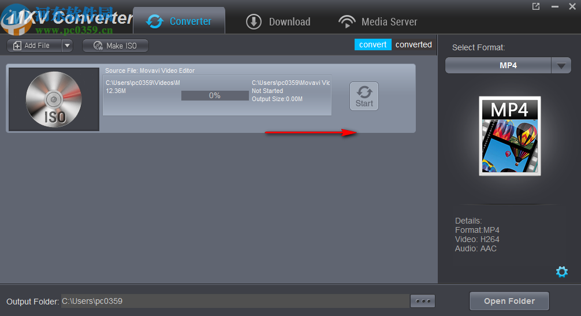
Task: Click the Open Folder button
Action: point(509,301)
